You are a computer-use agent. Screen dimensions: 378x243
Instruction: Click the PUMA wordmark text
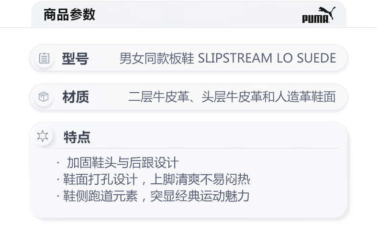[x=315, y=19]
